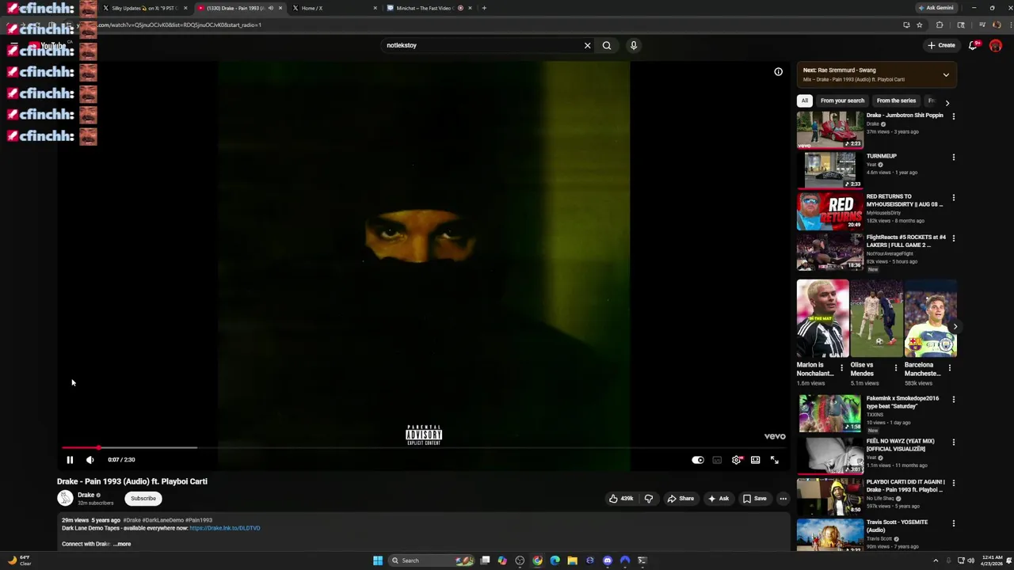
Task: Open Jumbotron Shit Poppin video thumbnail
Action: pos(830,130)
